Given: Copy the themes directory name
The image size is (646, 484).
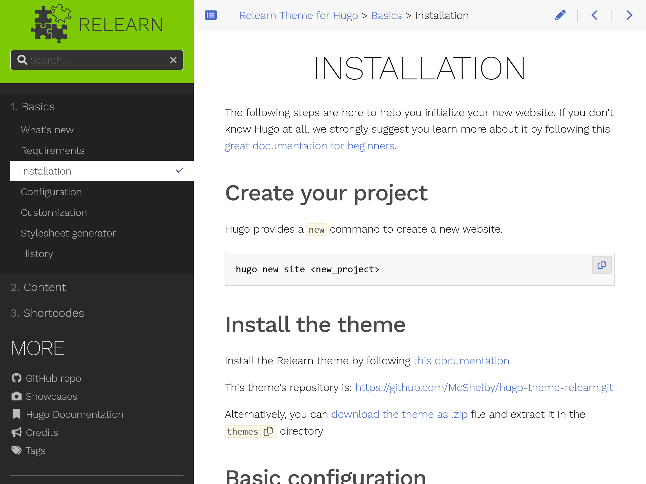Looking at the screenshot, I should point(268,431).
